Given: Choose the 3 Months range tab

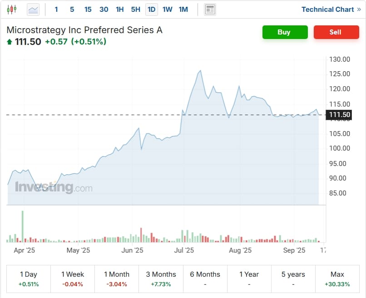Looking at the screenshot, I should (161, 278).
